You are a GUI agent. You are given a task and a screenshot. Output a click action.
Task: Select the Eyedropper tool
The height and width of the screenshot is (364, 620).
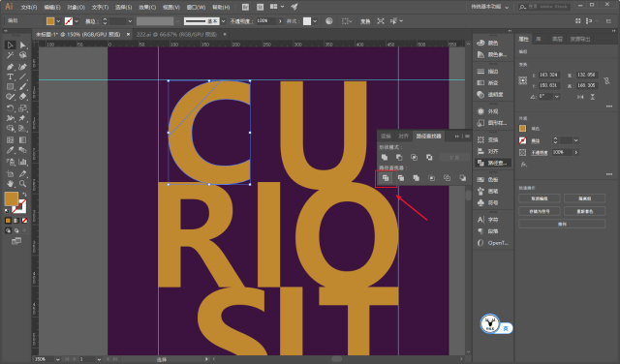[10, 151]
